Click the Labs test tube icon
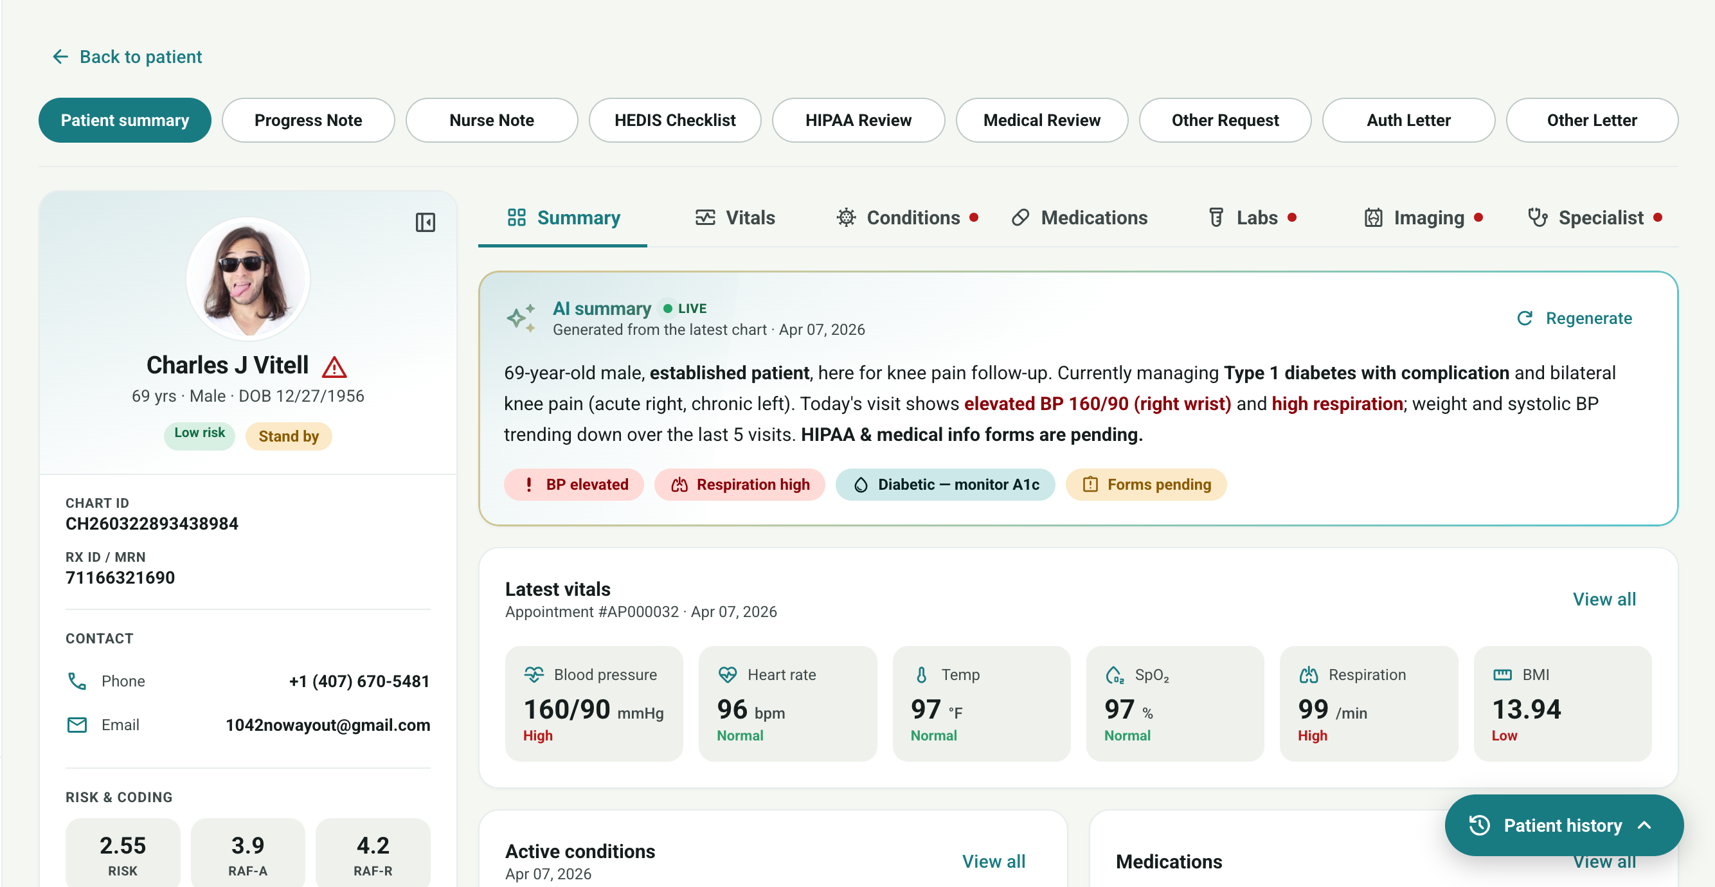The height and width of the screenshot is (887, 1715). pyautogui.click(x=1216, y=217)
